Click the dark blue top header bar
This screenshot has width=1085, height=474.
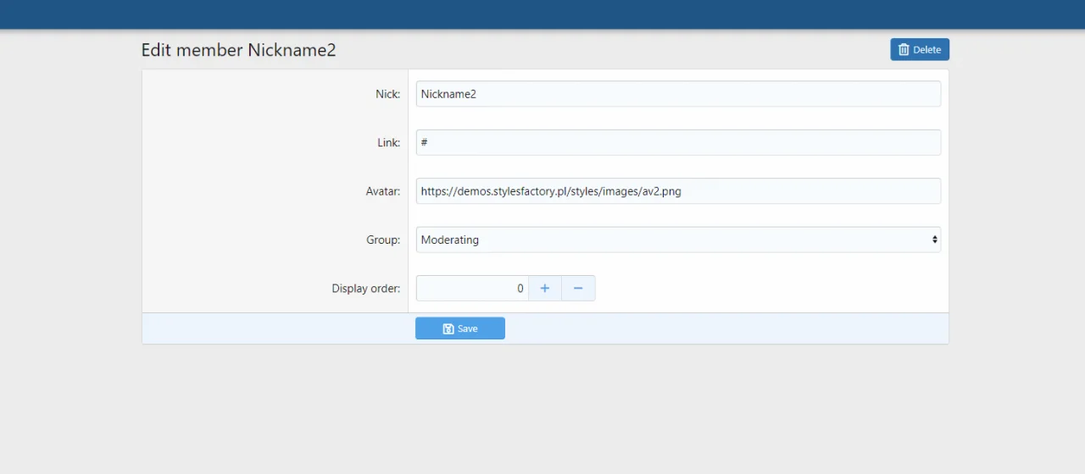pyautogui.click(x=542, y=14)
